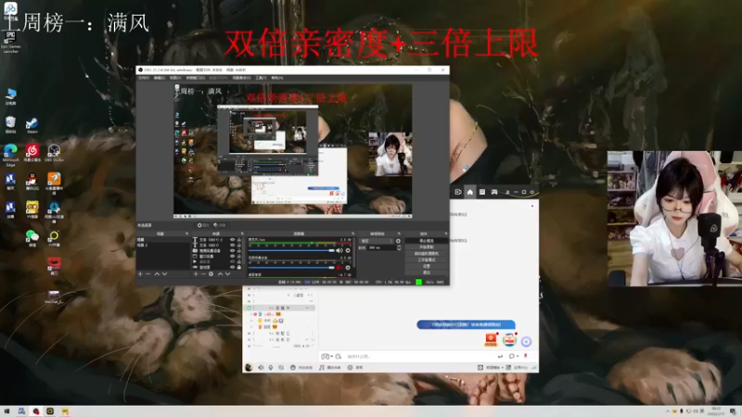Image resolution: width=742 pixels, height=417 pixels.
Task: Unmute the red-muted video capture device channel
Action: (x=339, y=268)
